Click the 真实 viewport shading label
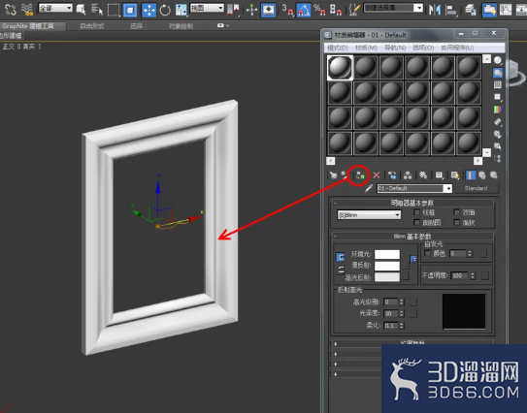527x413 pixels. (x=28, y=47)
